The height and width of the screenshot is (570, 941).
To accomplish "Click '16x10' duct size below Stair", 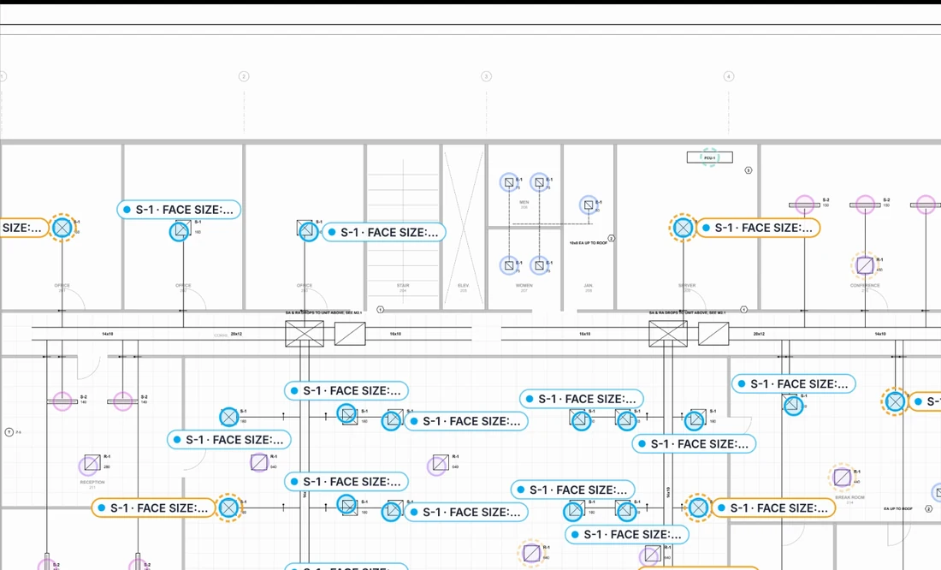I will pyautogui.click(x=395, y=333).
